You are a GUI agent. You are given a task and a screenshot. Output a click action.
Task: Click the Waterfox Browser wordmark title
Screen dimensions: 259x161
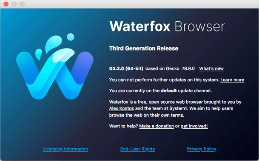pyautogui.click(x=167, y=26)
